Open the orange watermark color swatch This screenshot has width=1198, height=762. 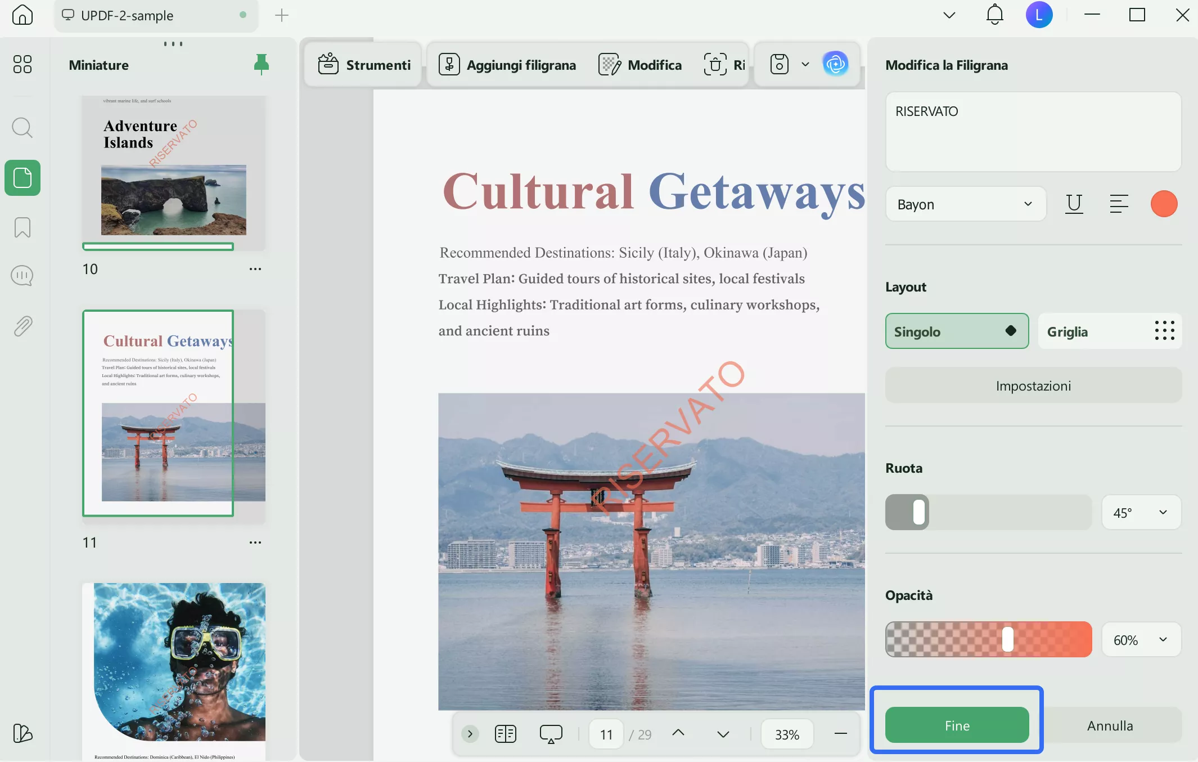coord(1164,204)
